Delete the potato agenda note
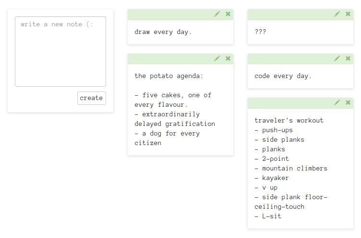 (x=228, y=58)
